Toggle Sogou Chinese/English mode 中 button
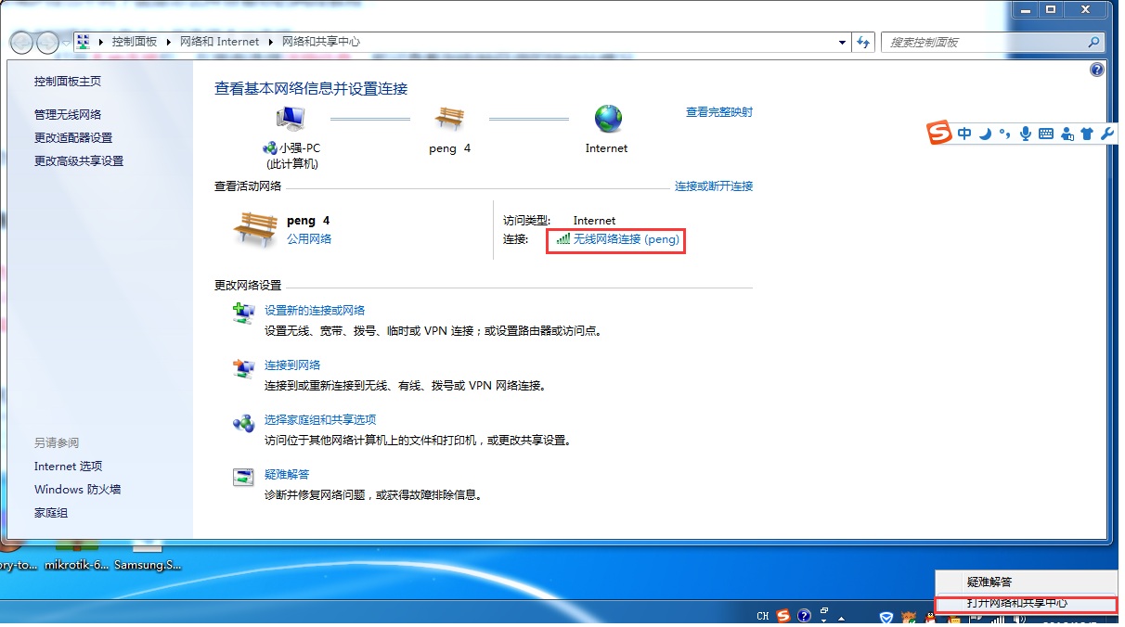Screen dimensions: 1125x627 [x=964, y=134]
